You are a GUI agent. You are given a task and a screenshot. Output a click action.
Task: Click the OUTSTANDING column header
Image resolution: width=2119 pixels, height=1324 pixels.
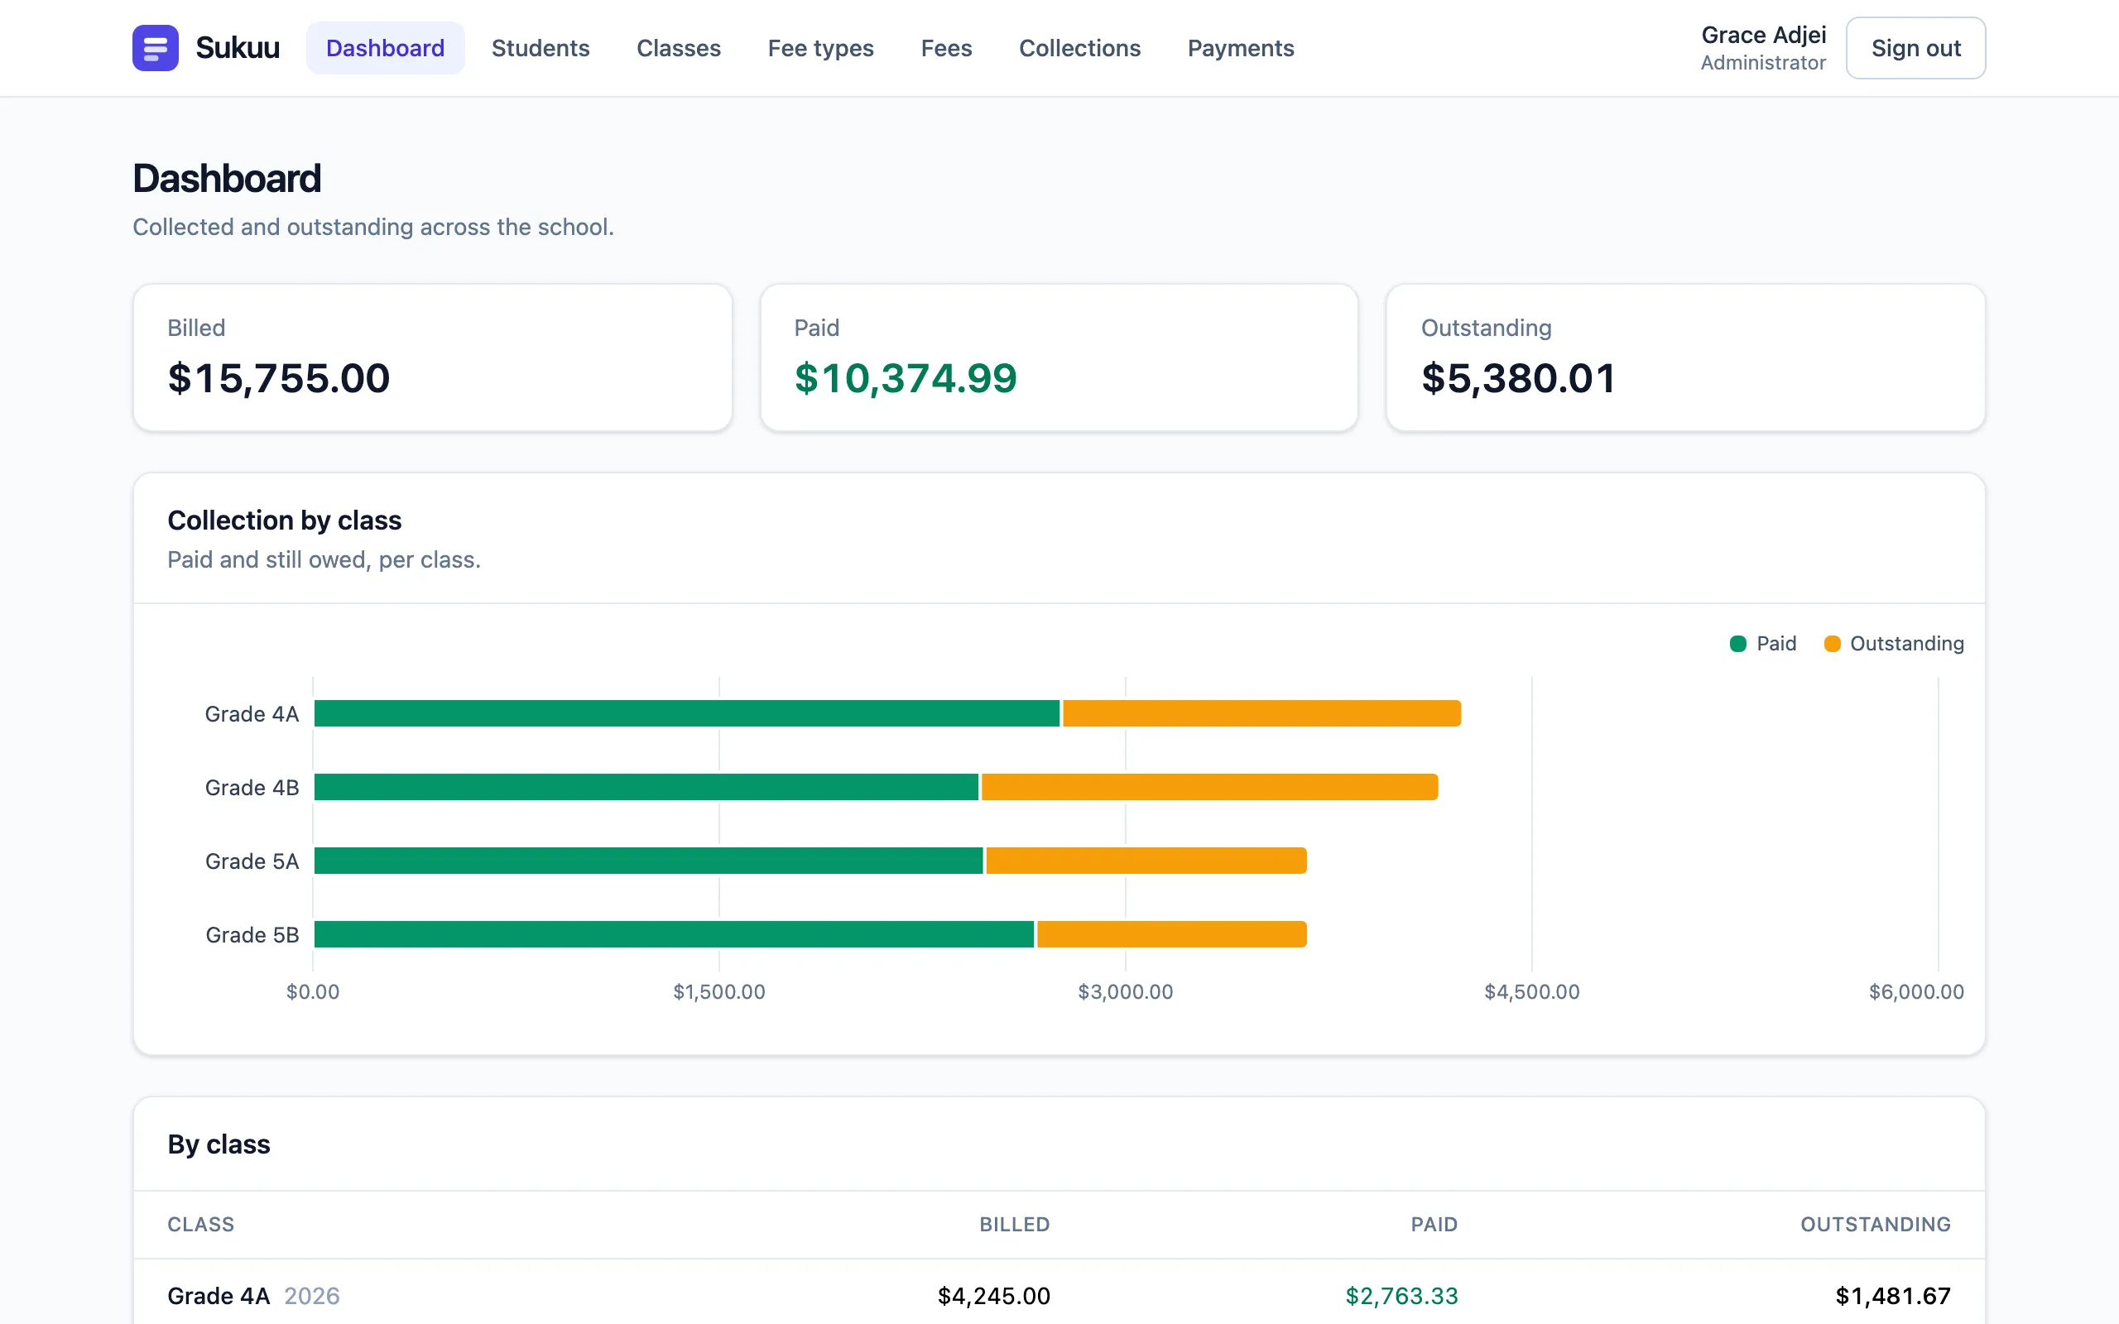pos(1876,1224)
